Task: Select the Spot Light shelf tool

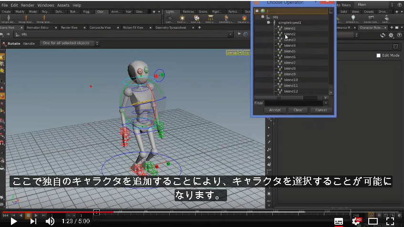Action: (x=197, y=19)
